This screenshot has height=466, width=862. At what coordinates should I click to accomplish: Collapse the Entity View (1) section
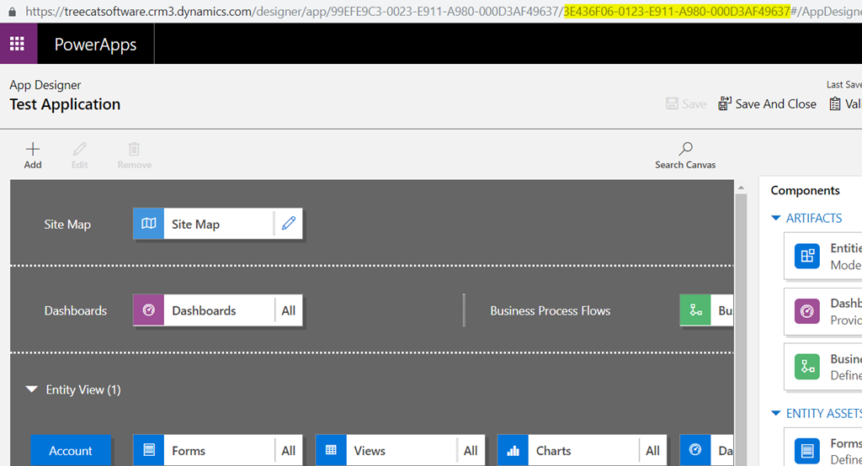point(32,389)
